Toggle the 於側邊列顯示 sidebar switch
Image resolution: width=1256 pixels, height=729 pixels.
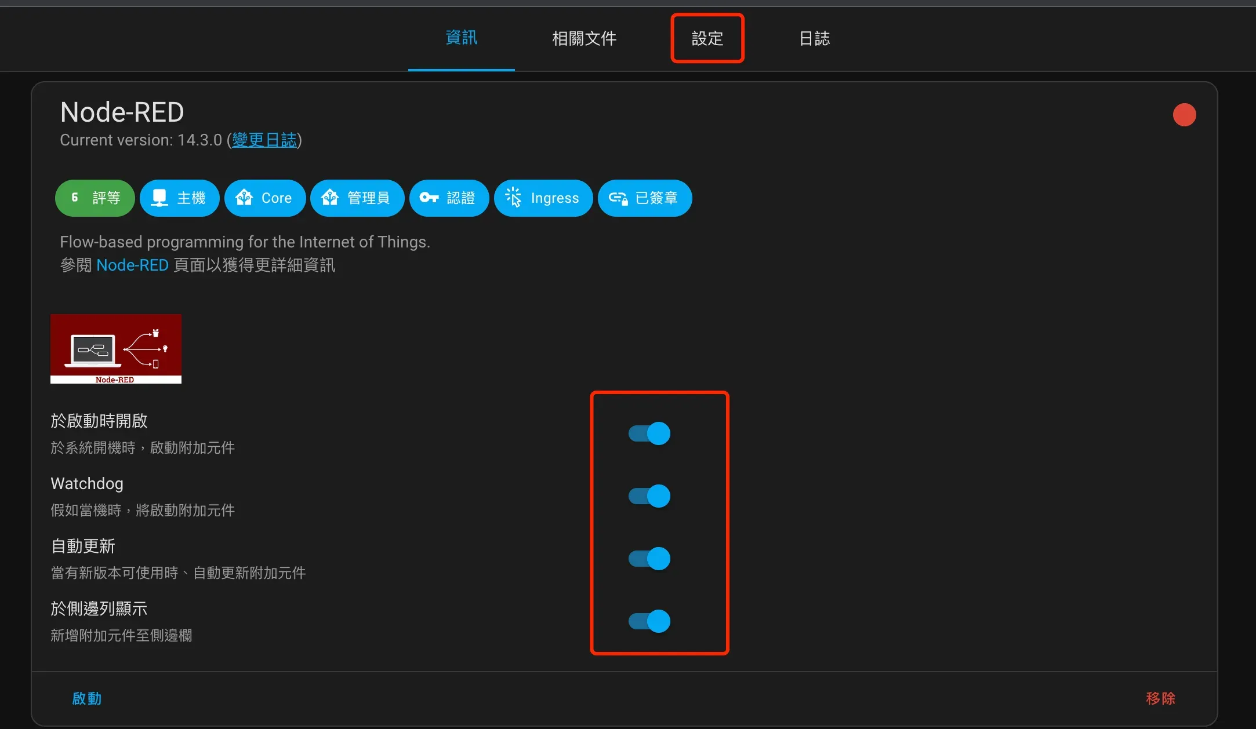pos(649,621)
